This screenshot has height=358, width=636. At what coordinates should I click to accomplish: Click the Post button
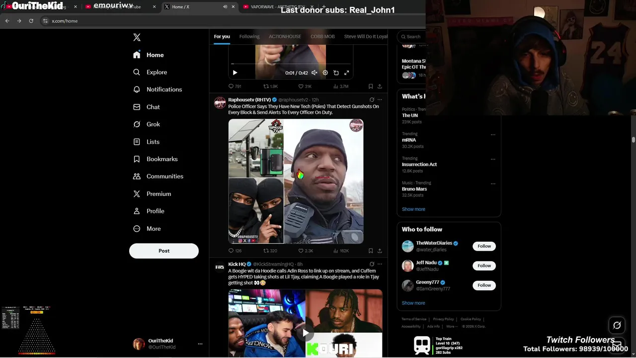pos(164,251)
